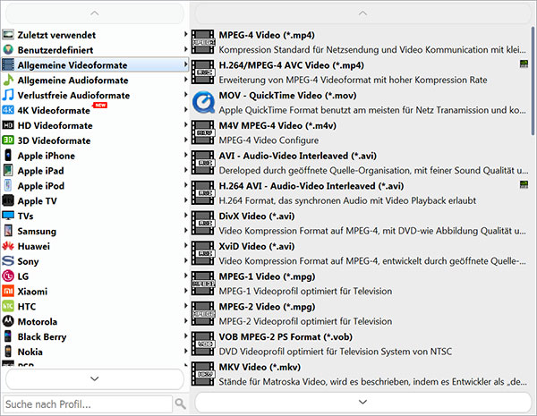Click the Verlustfreie Audioformate note icon
Viewport: 537px width, 416px height.
[x=8, y=95]
